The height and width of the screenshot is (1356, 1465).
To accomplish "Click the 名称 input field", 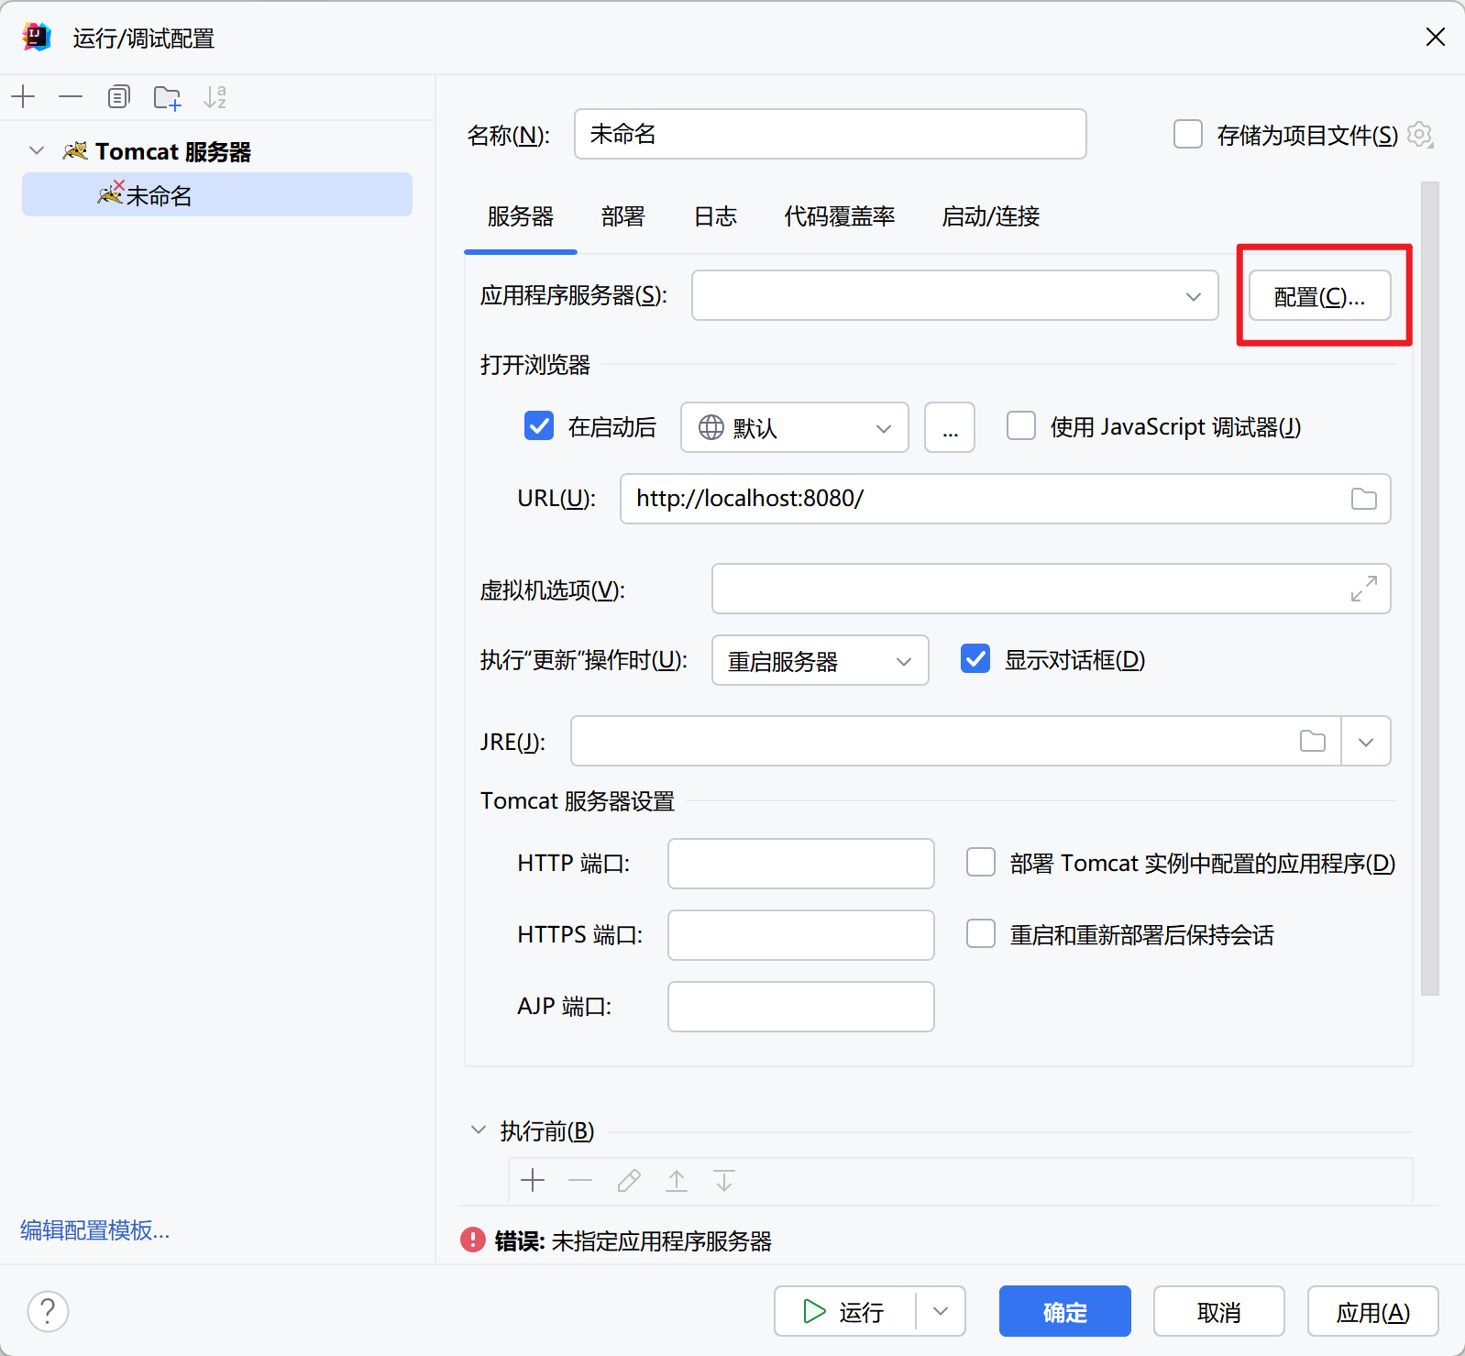I will click(831, 134).
